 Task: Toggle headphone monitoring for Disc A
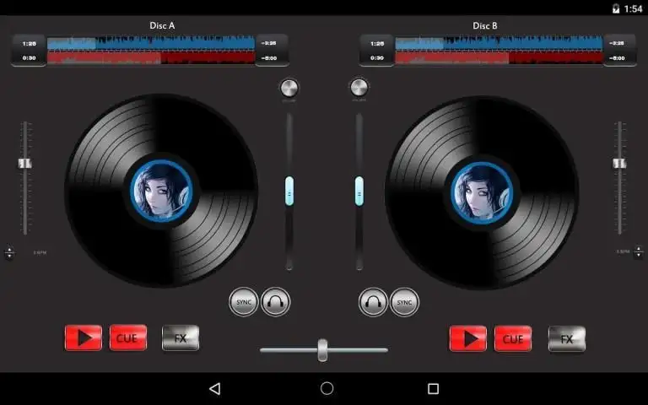coord(276,302)
